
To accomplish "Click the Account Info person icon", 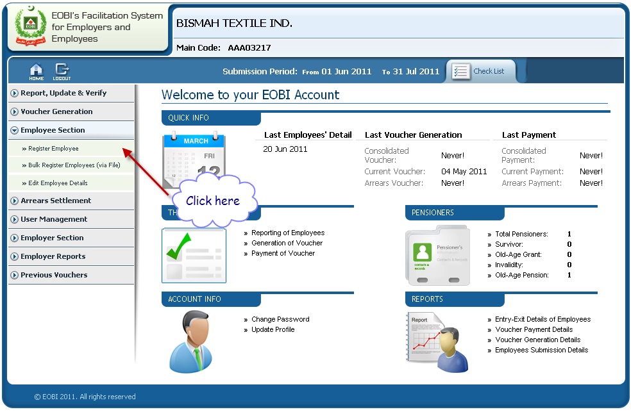I will pyautogui.click(x=192, y=342).
